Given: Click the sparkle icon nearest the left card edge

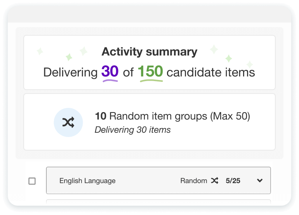Looking at the screenshot, I should tap(40, 51).
